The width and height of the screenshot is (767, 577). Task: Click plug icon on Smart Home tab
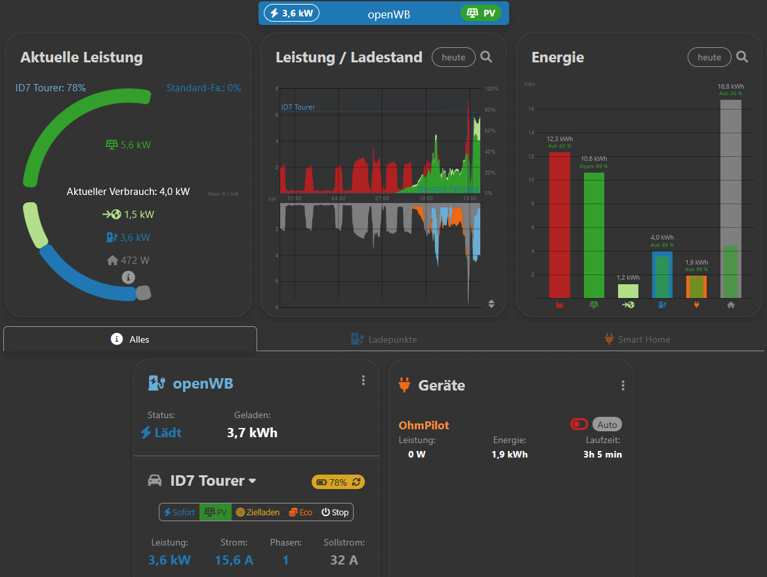point(609,339)
